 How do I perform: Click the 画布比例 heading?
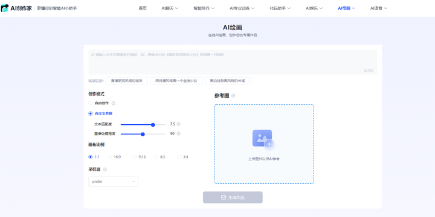click(96, 145)
